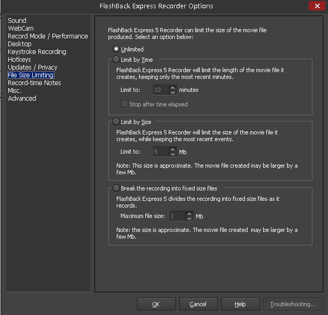Increase the Limit by Time minutes value
This screenshot has height=315, width=328.
172,88
